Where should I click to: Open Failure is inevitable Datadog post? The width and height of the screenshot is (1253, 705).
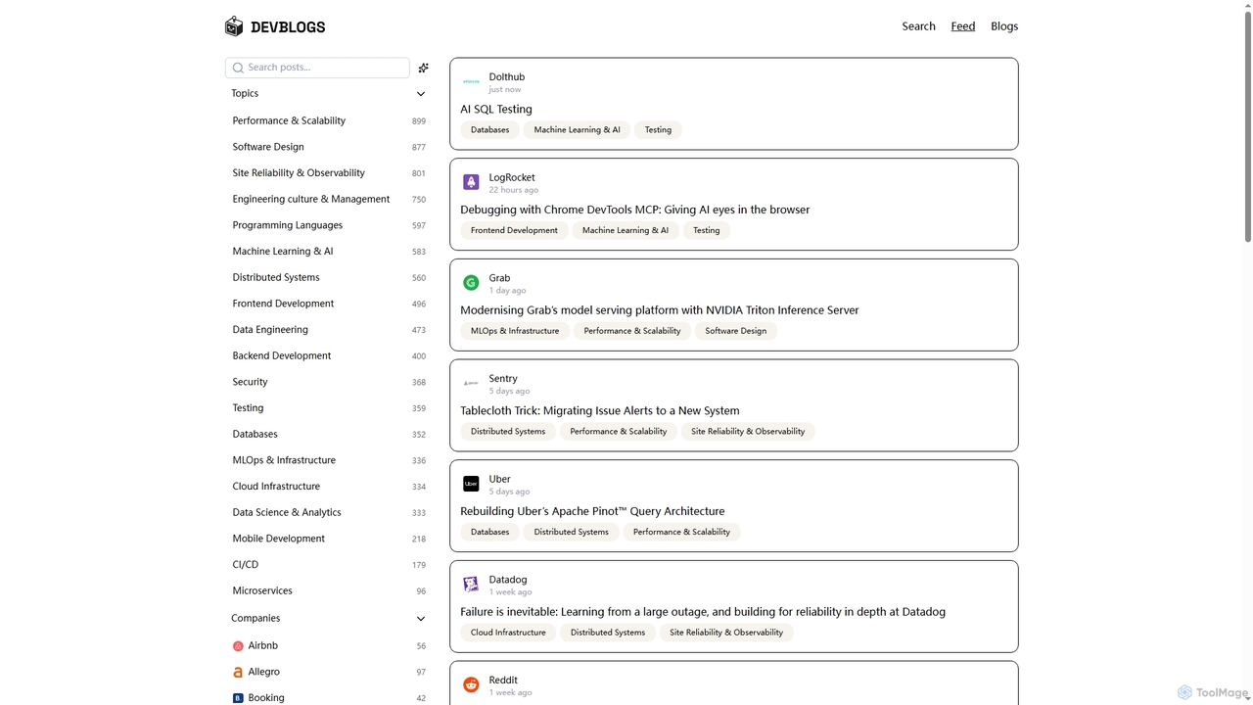pyautogui.click(x=703, y=612)
